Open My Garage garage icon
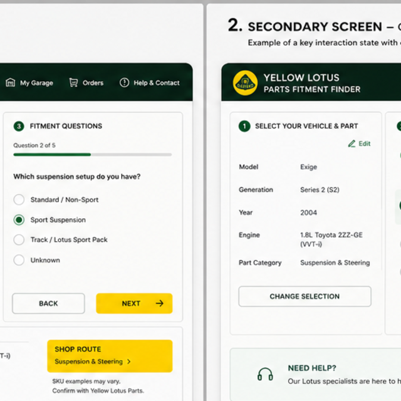The width and height of the screenshot is (401, 401). (x=11, y=83)
